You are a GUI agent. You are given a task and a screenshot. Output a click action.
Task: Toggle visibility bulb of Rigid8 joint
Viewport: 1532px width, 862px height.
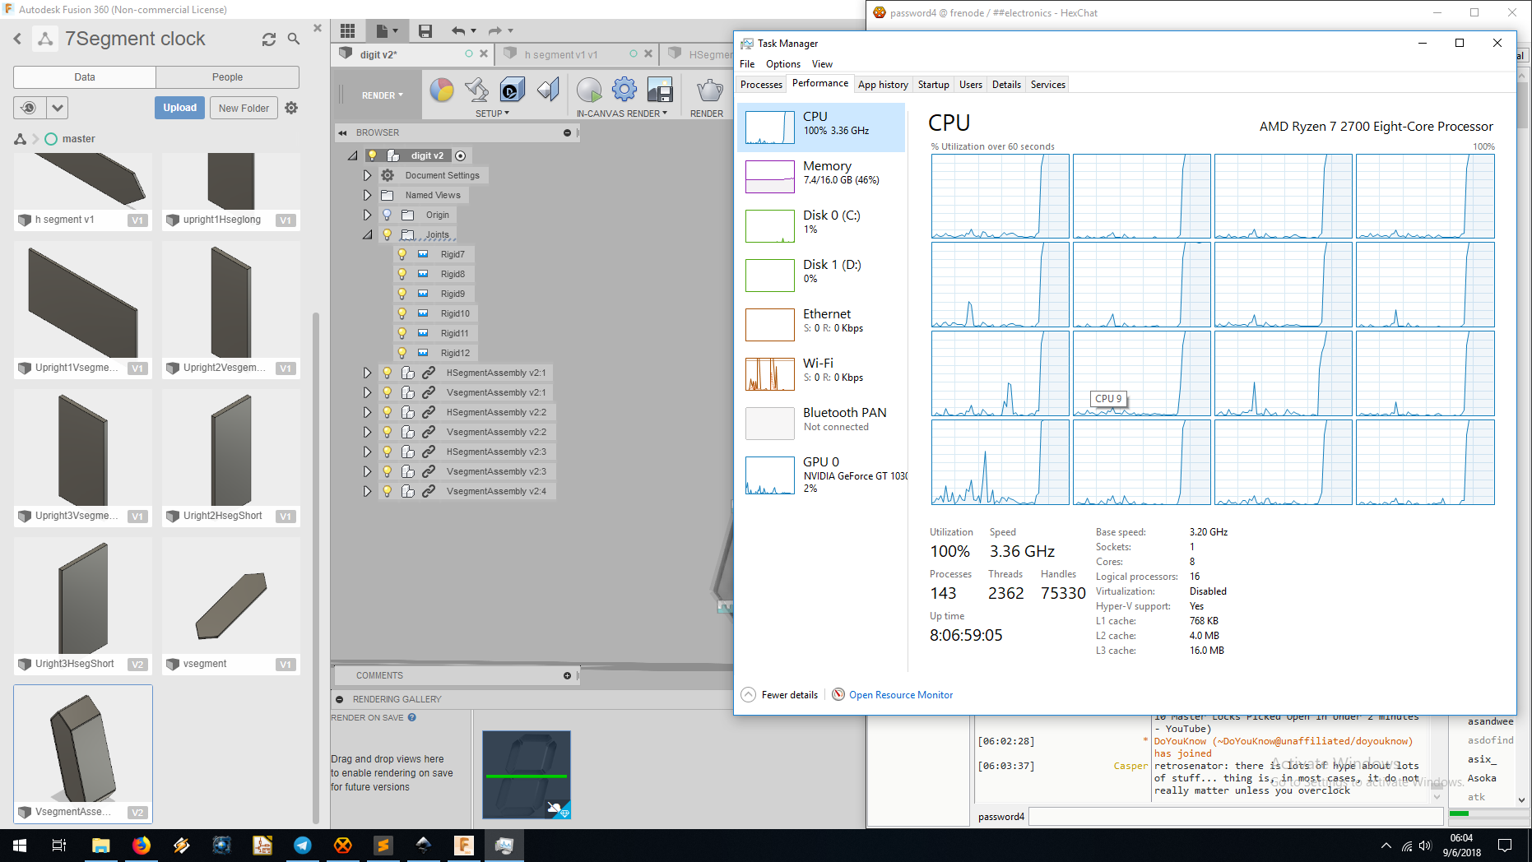coord(402,274)
